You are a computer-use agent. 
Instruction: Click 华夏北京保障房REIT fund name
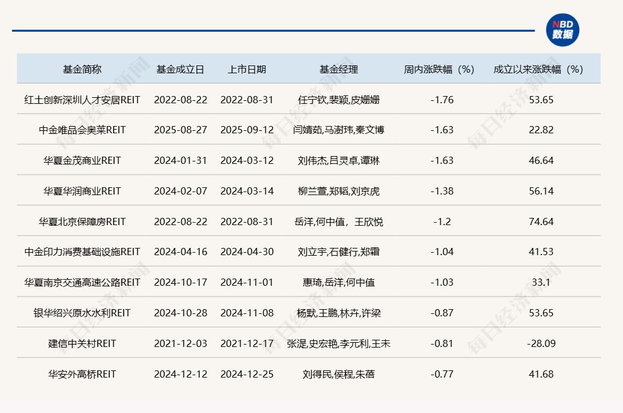[82, 222]
